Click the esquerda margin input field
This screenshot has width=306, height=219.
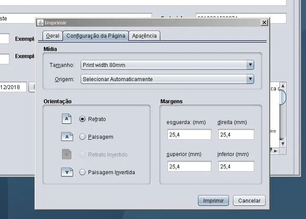189,134
